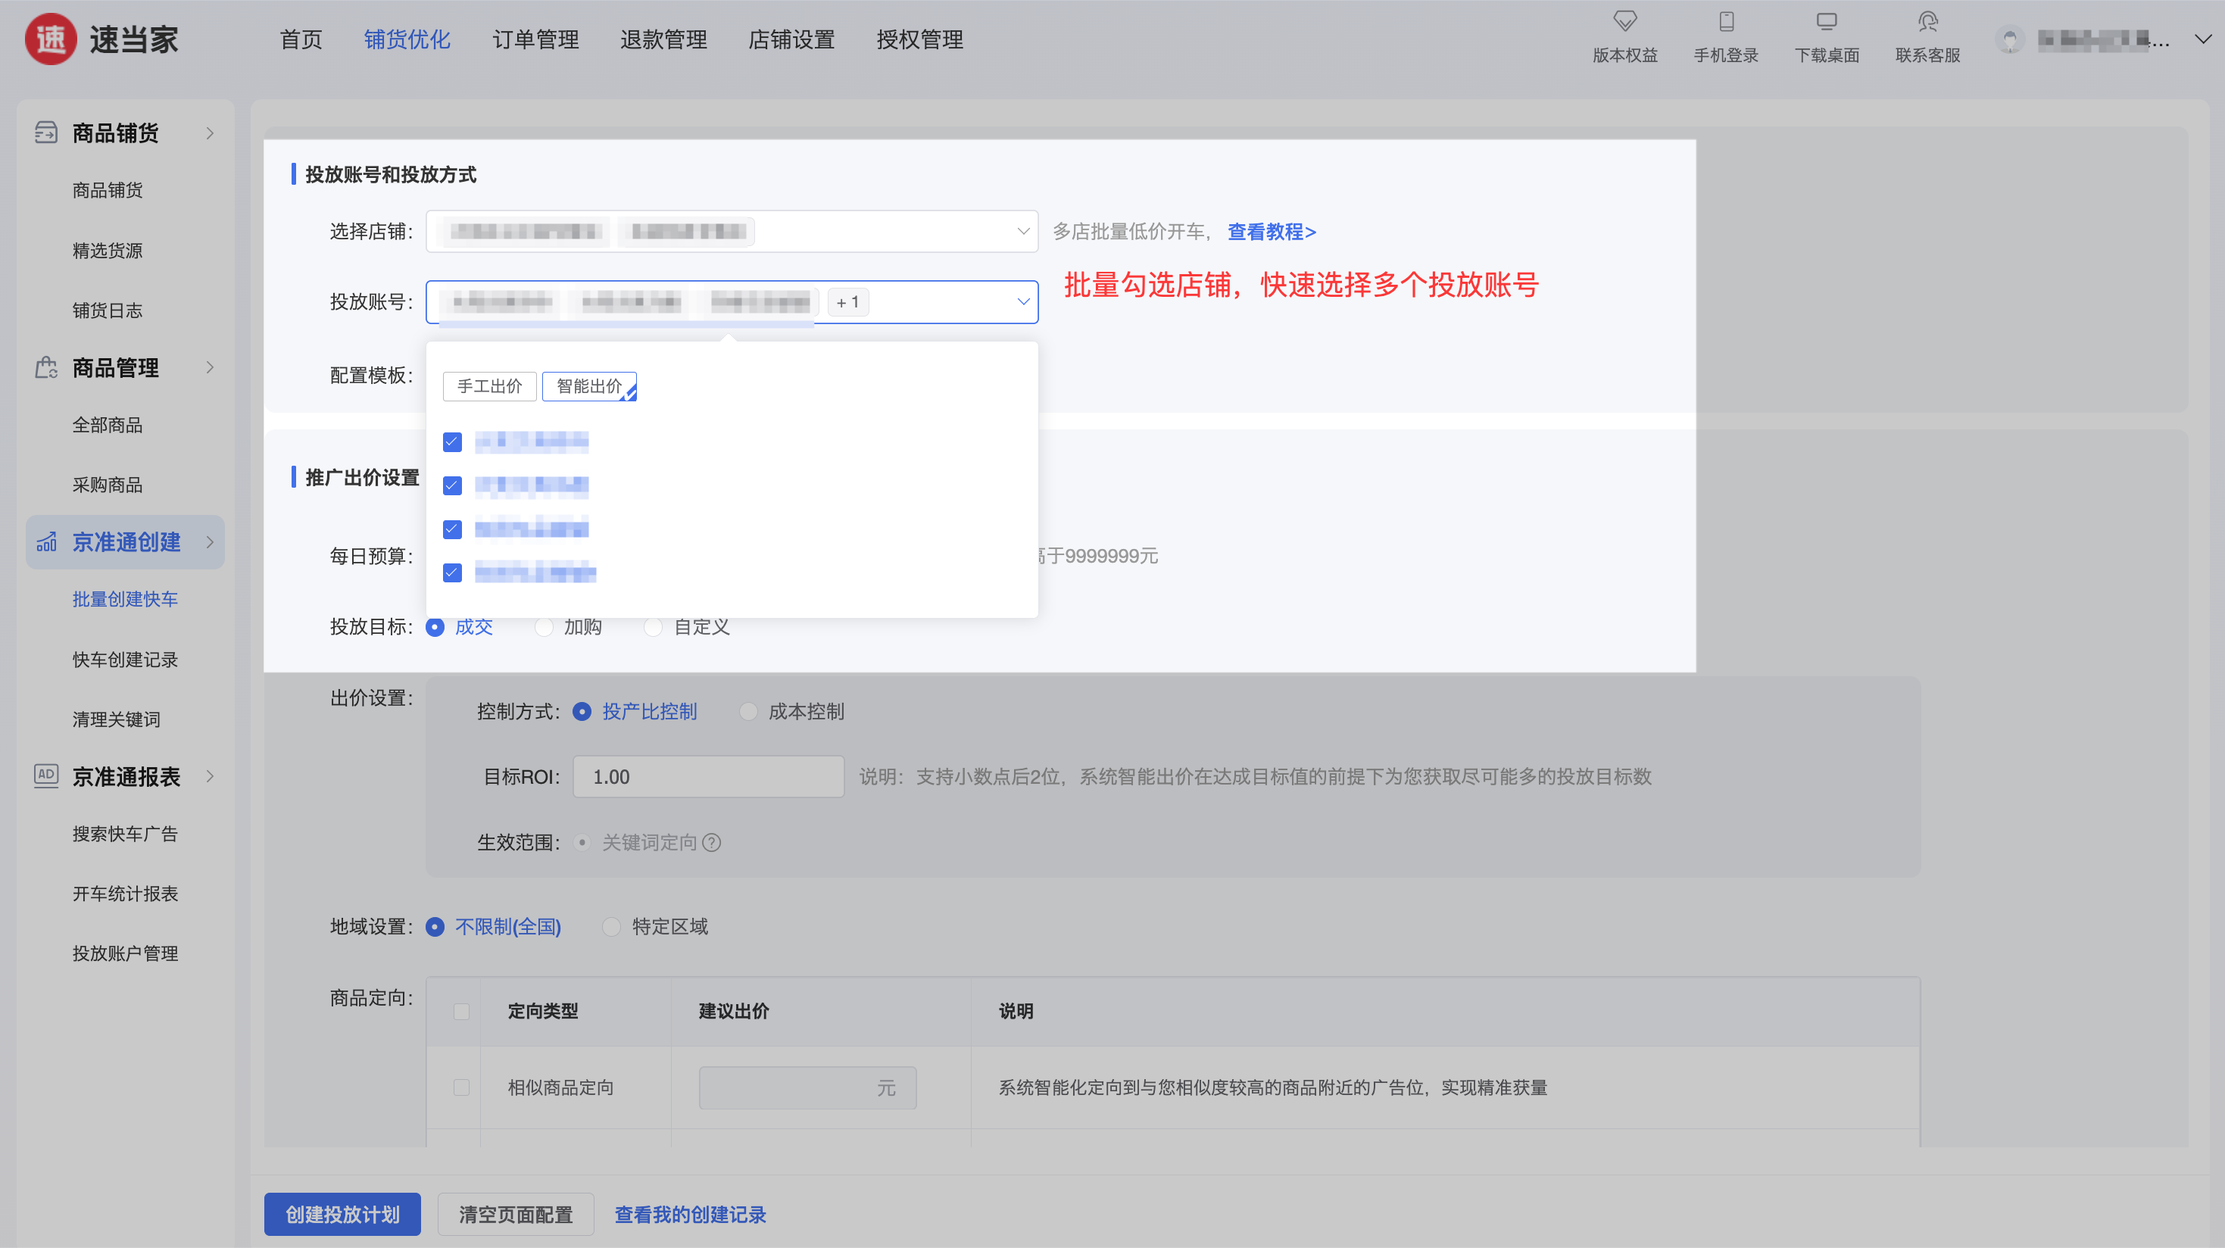The height and width of the screenshot is (1248, 2225).
Task: Click the 商品铺货 sidebar section icon
Action: click(x=45, y=133)
